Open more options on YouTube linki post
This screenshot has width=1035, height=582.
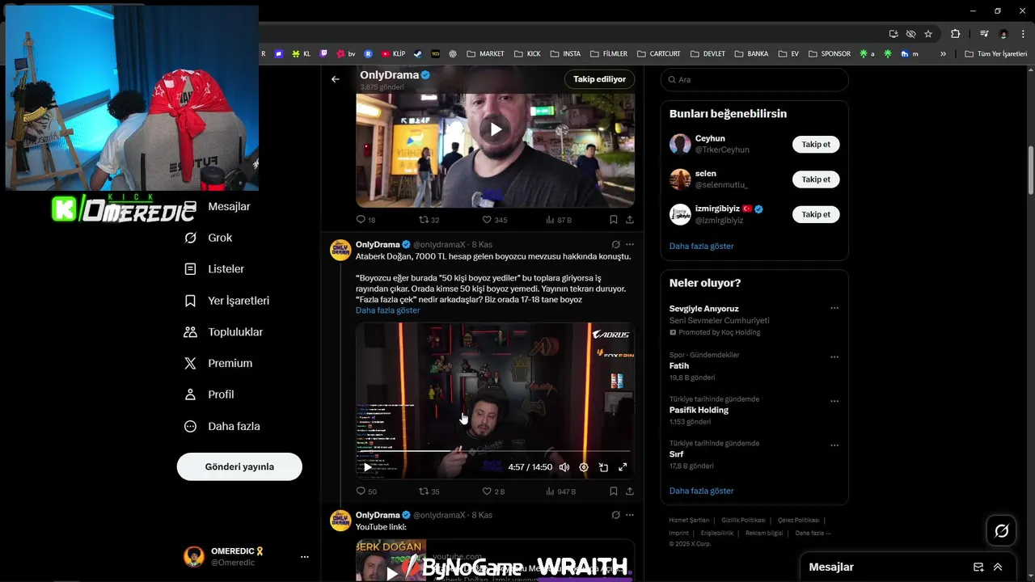pyautogui.click(x=630, y=515)
